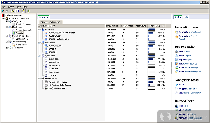Close the Top 10(All-in-One) tab via X box
Viewport: 210px width, 123px height.
point(42,22)
